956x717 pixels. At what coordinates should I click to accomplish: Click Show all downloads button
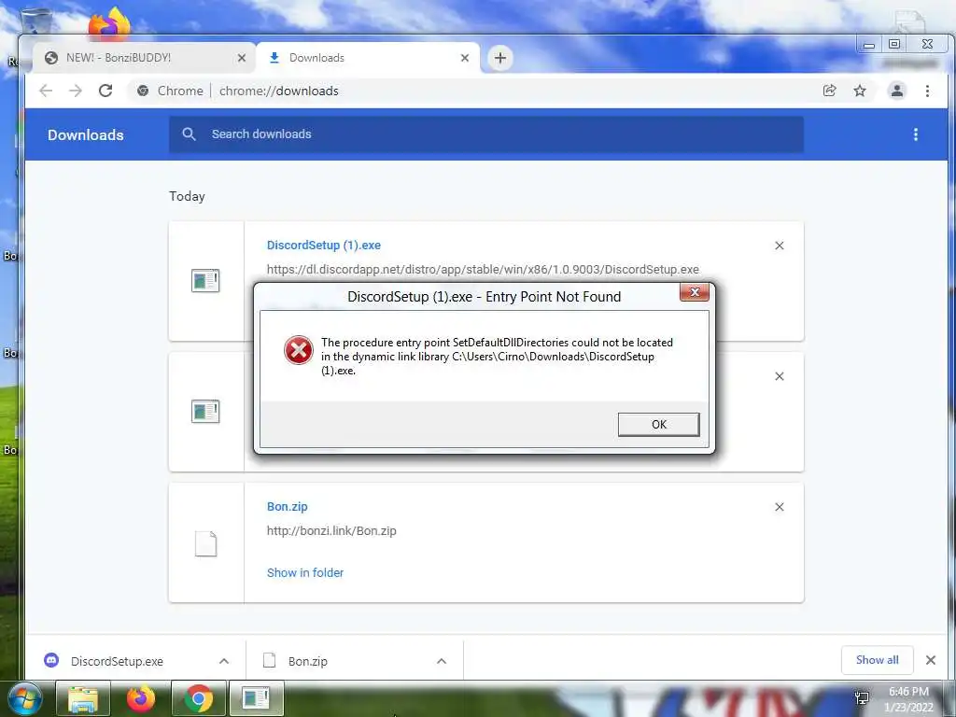tap(877, 660)
